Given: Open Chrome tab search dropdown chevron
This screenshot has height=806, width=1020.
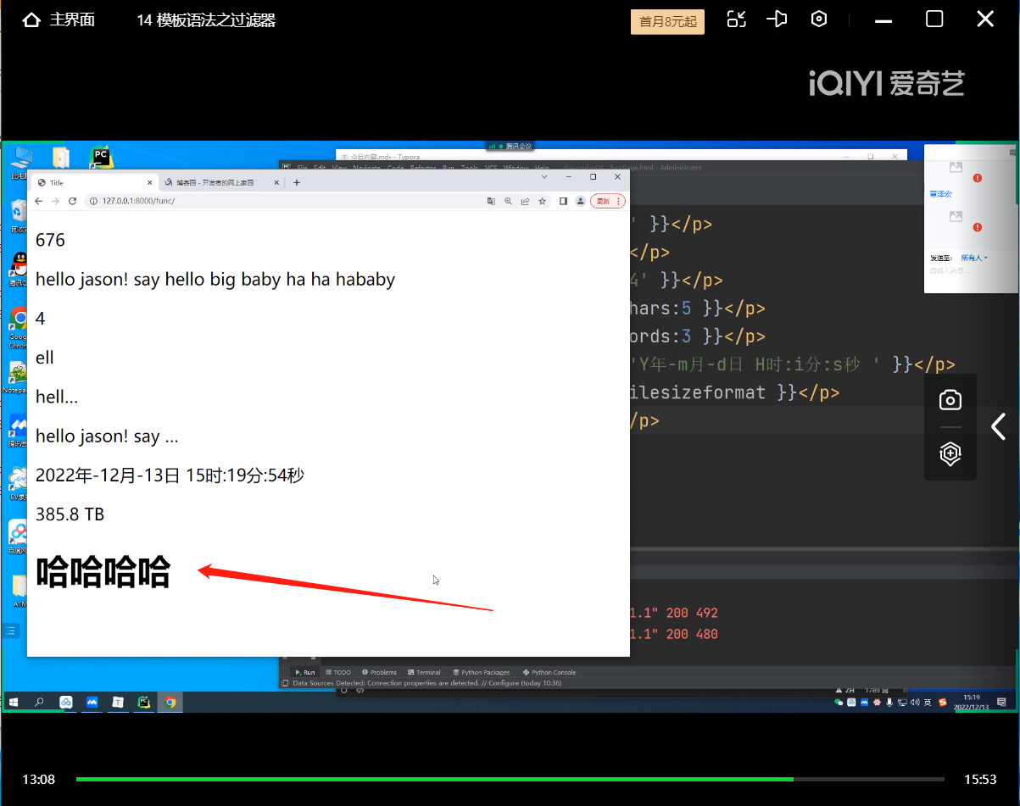Looking at the screenshot, I should pyautogui.click(x=544, y=177).
